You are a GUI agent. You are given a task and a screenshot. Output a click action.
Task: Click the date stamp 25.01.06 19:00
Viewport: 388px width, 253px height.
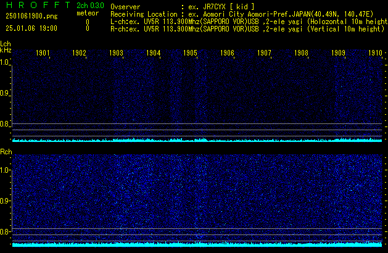(31, 28)
